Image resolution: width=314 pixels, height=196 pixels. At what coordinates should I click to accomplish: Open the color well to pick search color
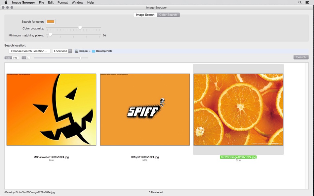(50, 21)
